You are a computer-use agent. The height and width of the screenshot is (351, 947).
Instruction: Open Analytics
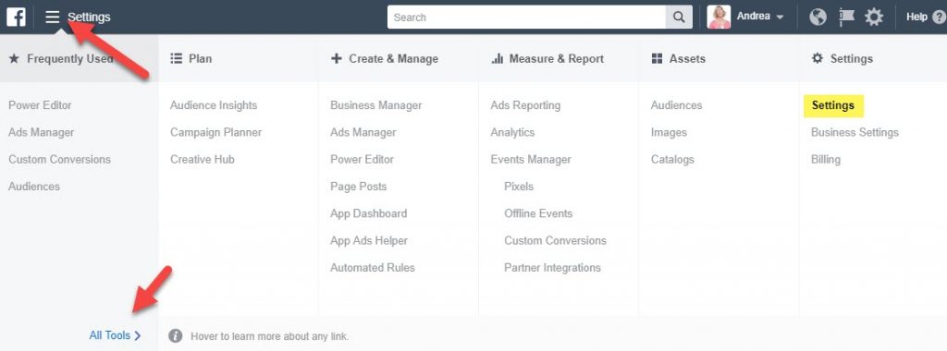tap(512, 132)
